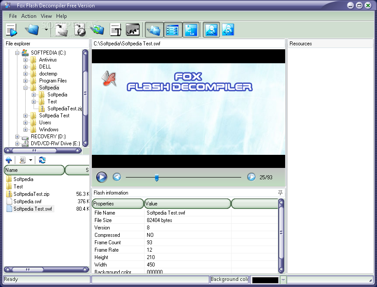Select the Windows folder in the tree
Image resolution: width=377 pixels, height=287 pixels.
click(49, 130)
